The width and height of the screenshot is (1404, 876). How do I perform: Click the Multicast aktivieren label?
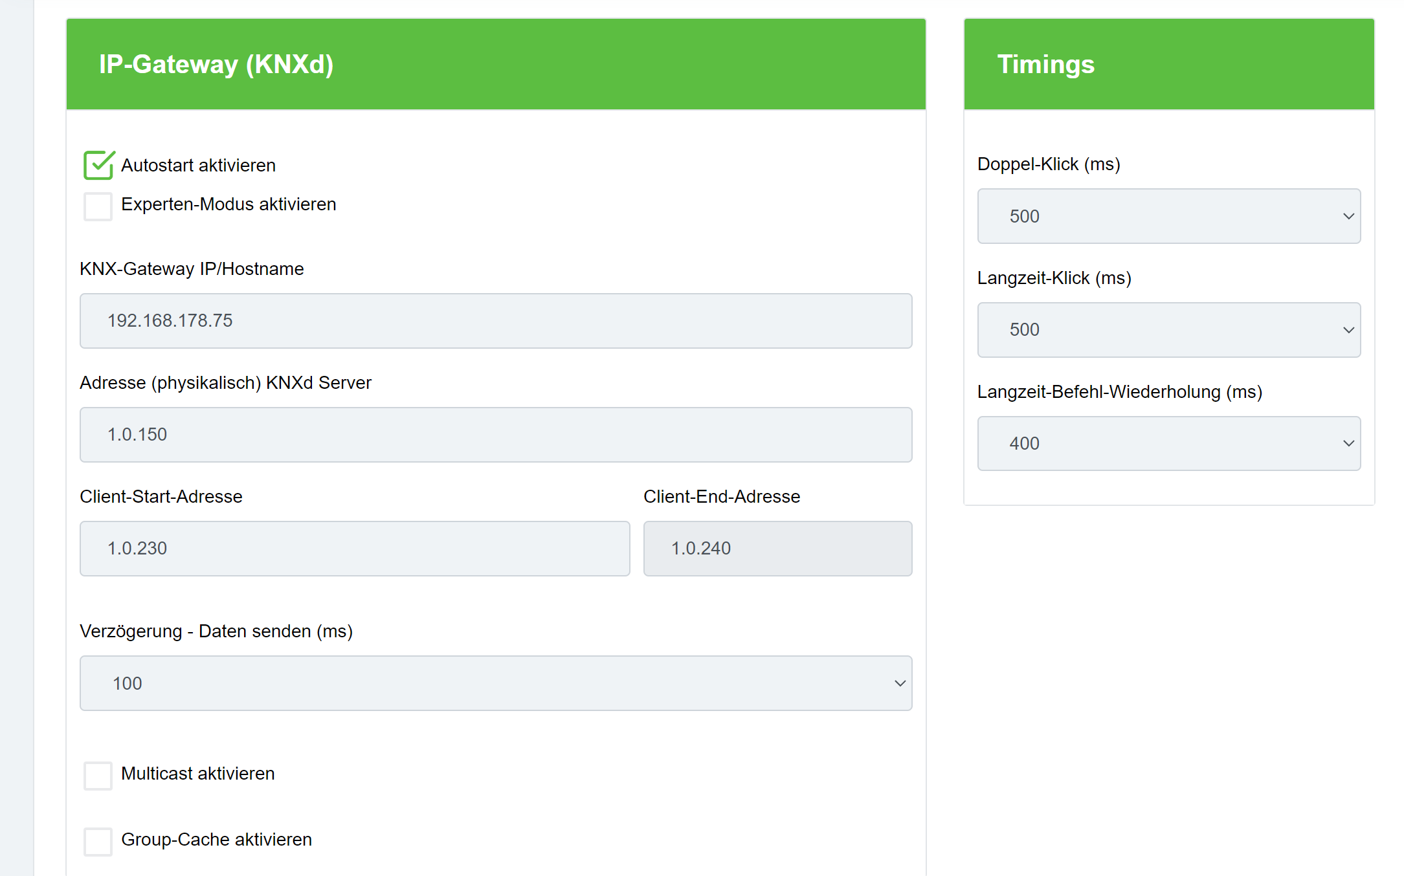pyautogui.click(x=197, y=774)
